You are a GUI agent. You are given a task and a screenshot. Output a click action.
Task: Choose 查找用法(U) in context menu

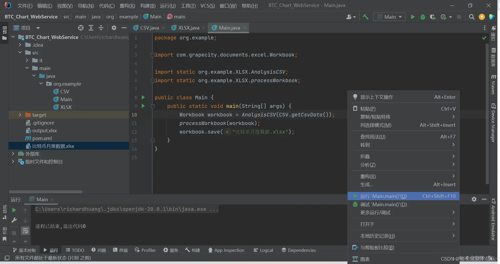[x=403, y=137]
